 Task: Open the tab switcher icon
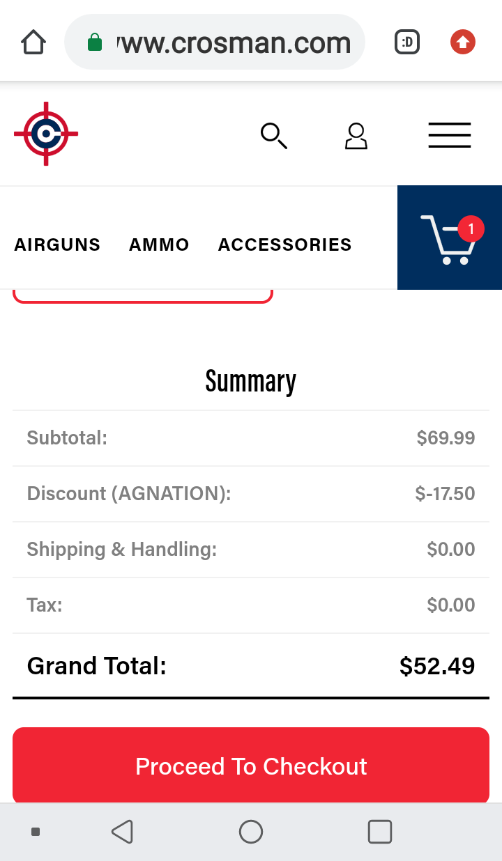tap(407, 42)
